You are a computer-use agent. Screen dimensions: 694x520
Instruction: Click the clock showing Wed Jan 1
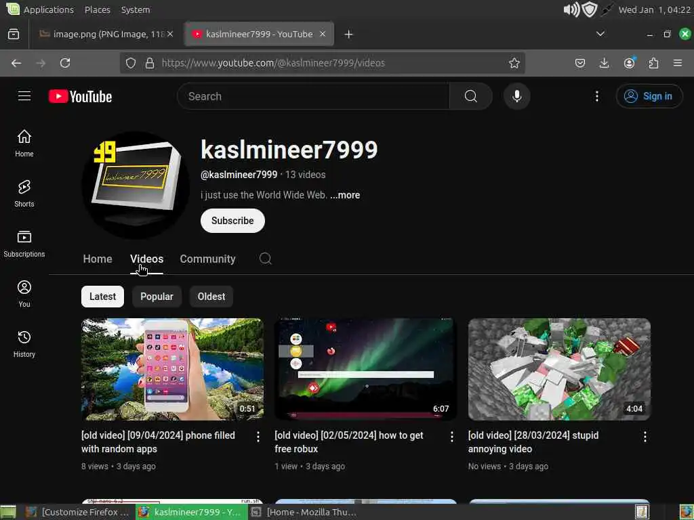[654, 9]
